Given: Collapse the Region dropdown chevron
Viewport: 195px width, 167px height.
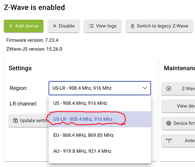Looking at the screenshot, I should point(145,88).
